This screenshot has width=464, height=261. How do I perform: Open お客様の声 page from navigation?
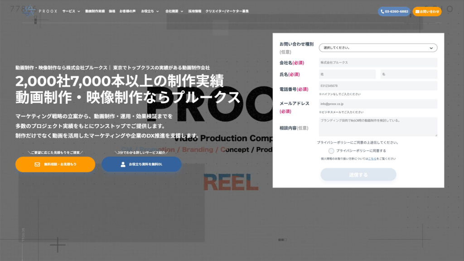coord(127,11)
